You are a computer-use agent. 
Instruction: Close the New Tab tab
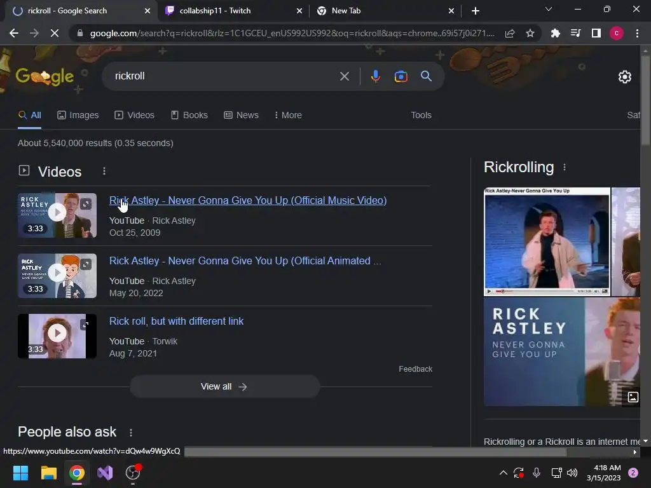click(x=451, y=11)
